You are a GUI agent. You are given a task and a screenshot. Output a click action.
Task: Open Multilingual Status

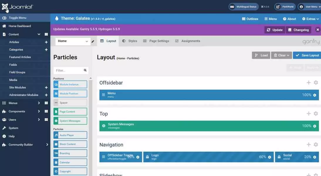244,7
